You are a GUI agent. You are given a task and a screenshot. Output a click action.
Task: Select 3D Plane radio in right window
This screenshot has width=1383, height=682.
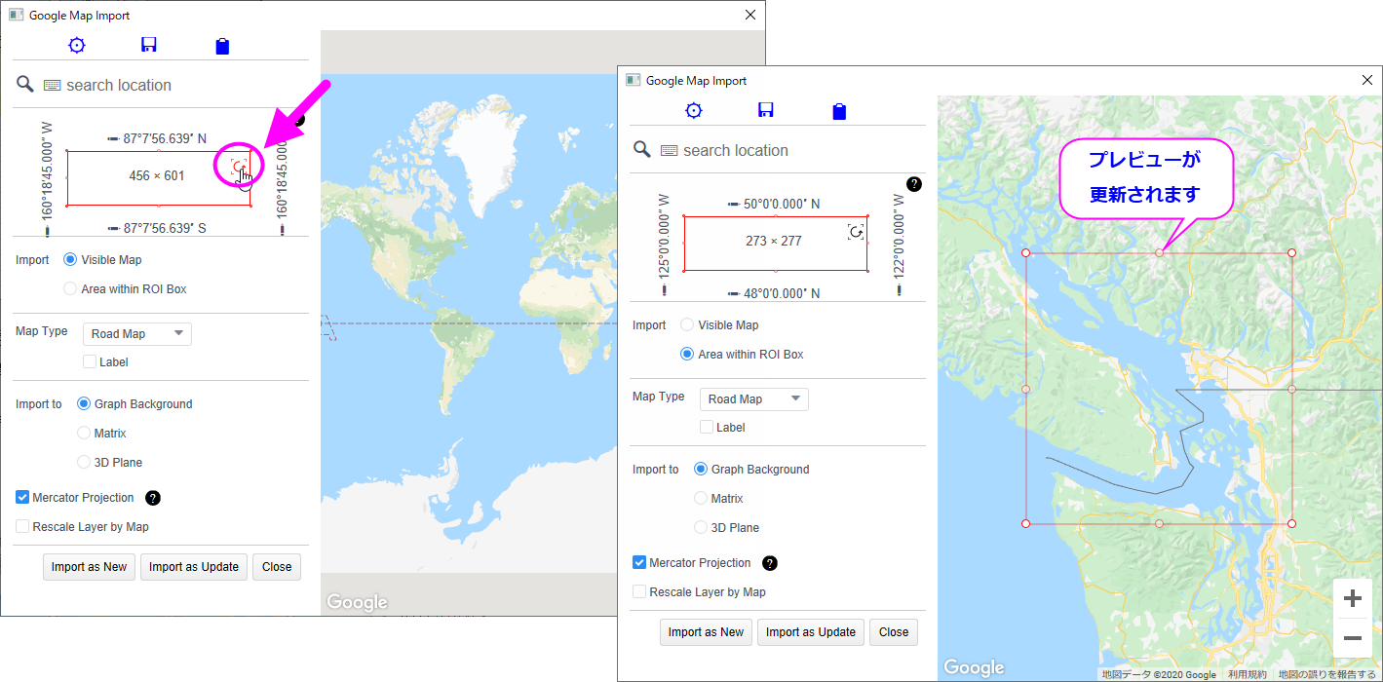coord(701,528)
